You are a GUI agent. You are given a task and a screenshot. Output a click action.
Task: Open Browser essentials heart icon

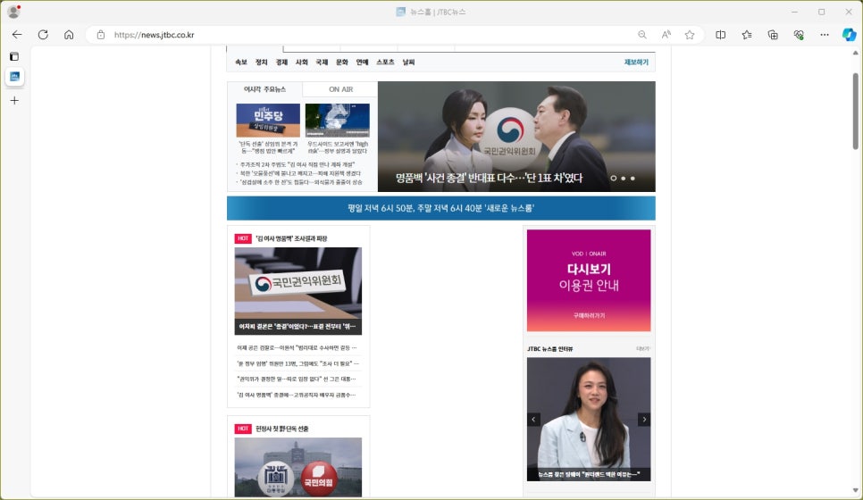[799, 35]
